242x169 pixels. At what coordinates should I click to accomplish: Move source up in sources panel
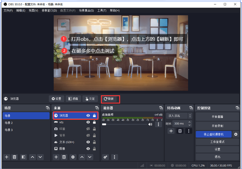pyautogui.click(x=82, y=157)
